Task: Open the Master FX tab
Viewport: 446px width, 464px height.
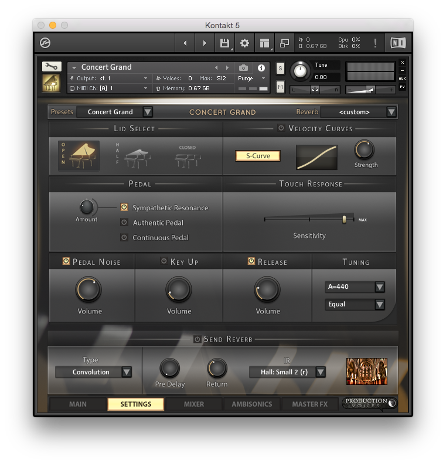Action: [x=310, y=404]
